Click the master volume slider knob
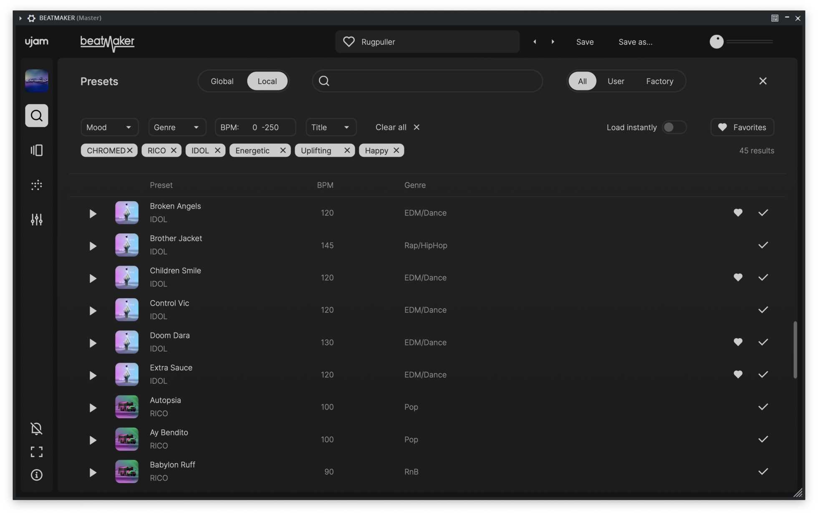 coord(716,42)
